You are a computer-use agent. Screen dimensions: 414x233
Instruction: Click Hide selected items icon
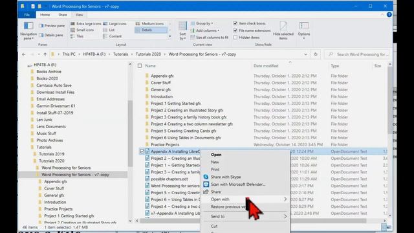(x=283, y=27)
